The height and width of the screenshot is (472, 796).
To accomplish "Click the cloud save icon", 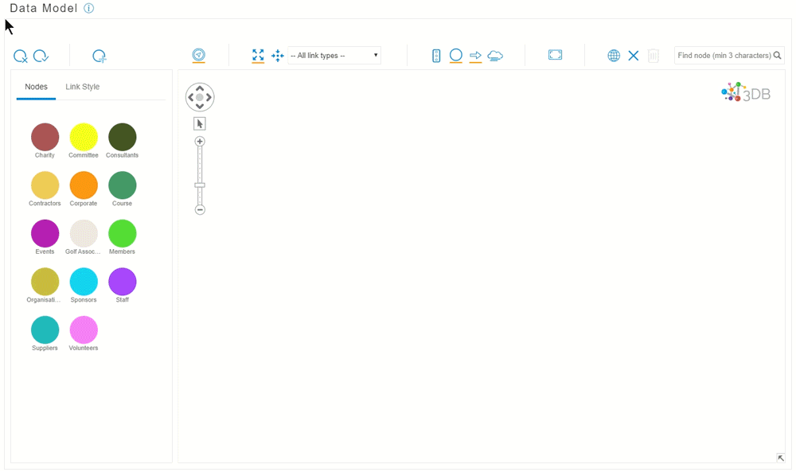I will [x=495, y=56].
